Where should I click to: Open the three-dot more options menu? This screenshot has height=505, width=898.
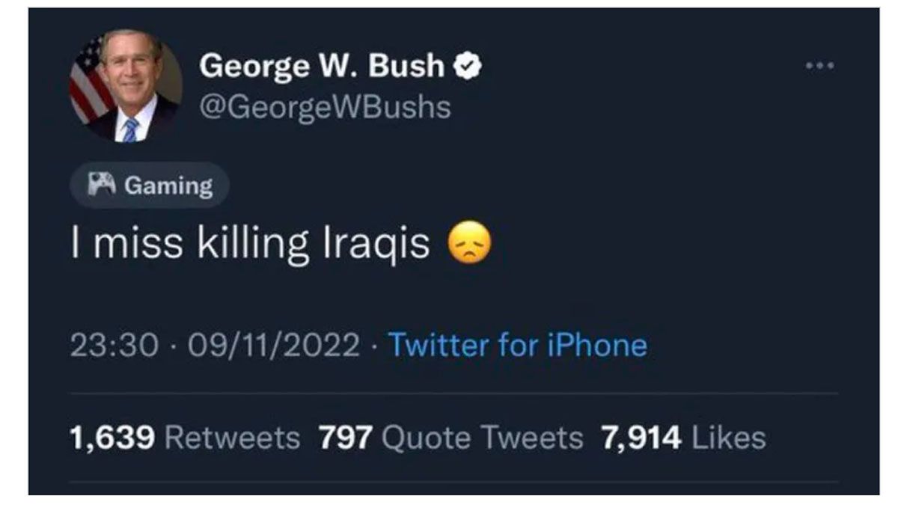[x=819, y=66]
